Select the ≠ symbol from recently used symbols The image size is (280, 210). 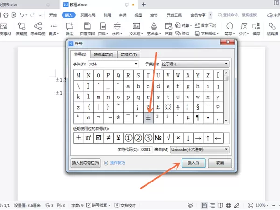pyautogui.click(x=108, y=138)
